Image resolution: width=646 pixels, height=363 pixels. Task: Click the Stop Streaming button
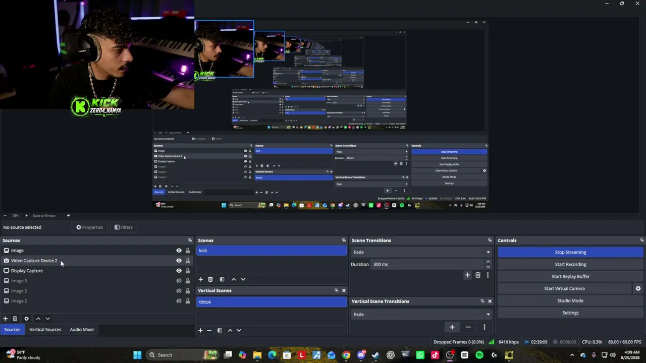tap(570, 252)
